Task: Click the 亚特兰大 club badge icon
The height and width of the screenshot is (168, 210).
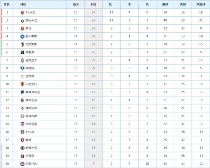Action: coord(22,60)
